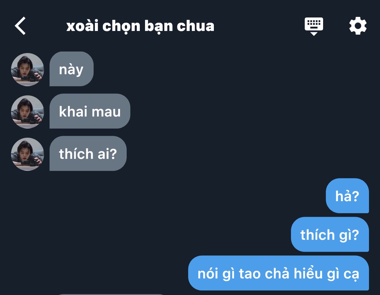Select the gray 'này' message bubble
This screenshot has height=295, width=380.
coord(72,69)
